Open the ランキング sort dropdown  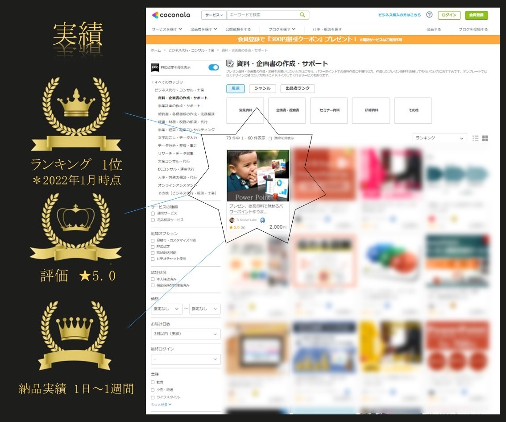point(440,138)
